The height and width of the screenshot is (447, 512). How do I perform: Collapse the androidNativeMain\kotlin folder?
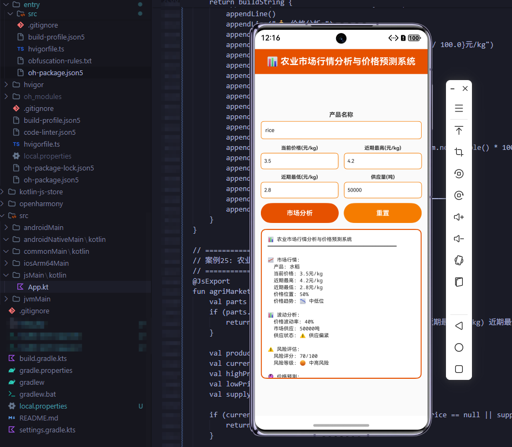point(6,239)
